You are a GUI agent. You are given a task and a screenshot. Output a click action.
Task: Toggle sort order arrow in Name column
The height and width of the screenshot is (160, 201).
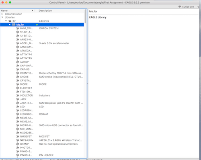[33, 10]
